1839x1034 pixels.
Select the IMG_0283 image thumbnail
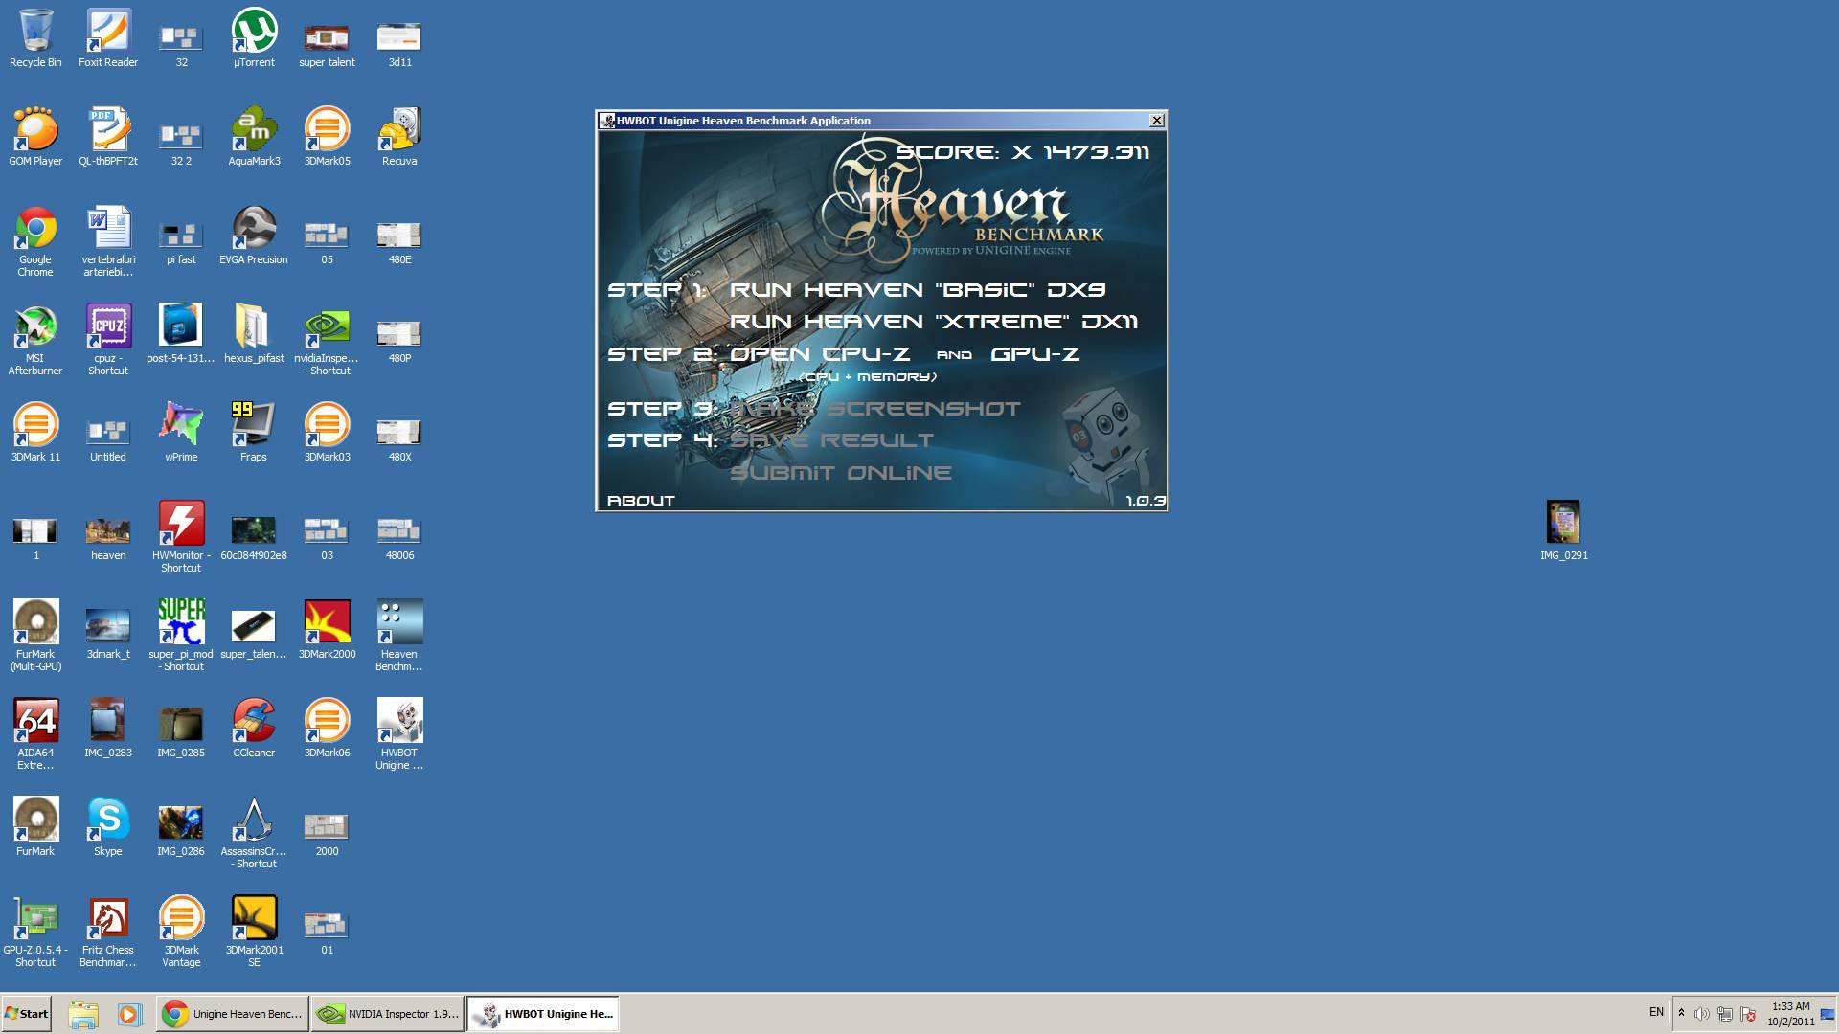108,729
